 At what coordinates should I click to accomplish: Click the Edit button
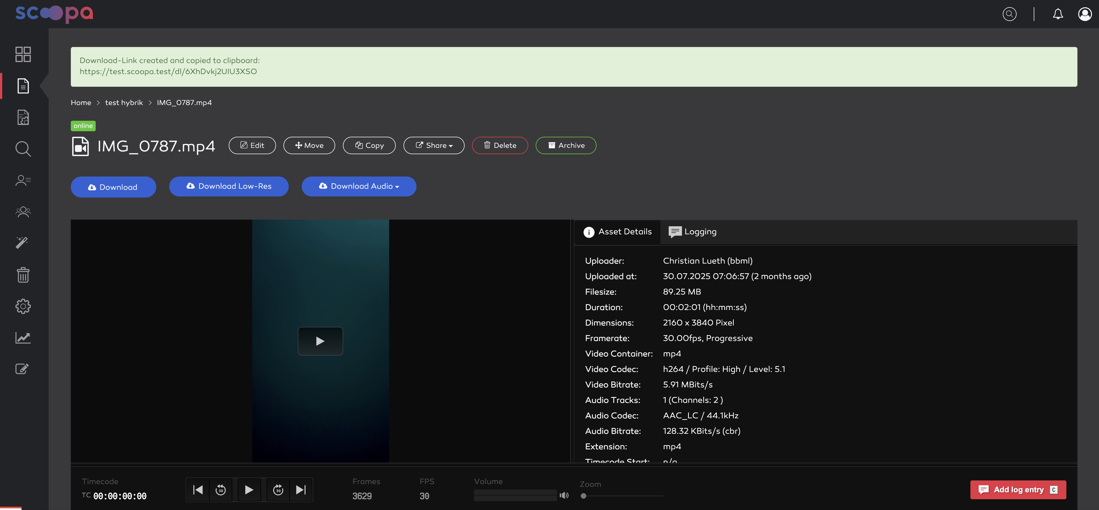(x=252, y=145)
